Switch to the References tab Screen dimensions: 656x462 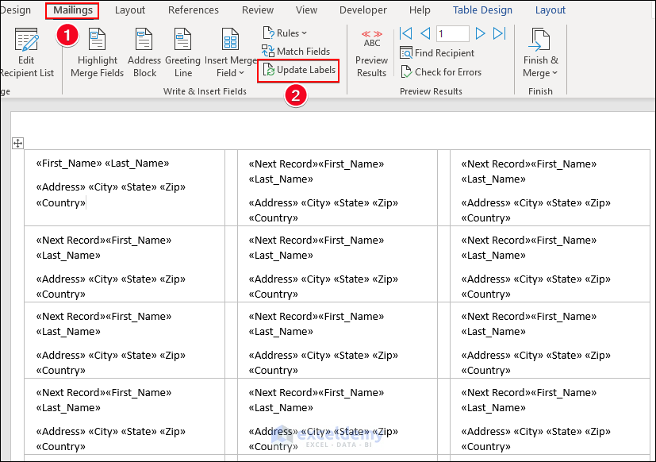[x=194, y=10]
